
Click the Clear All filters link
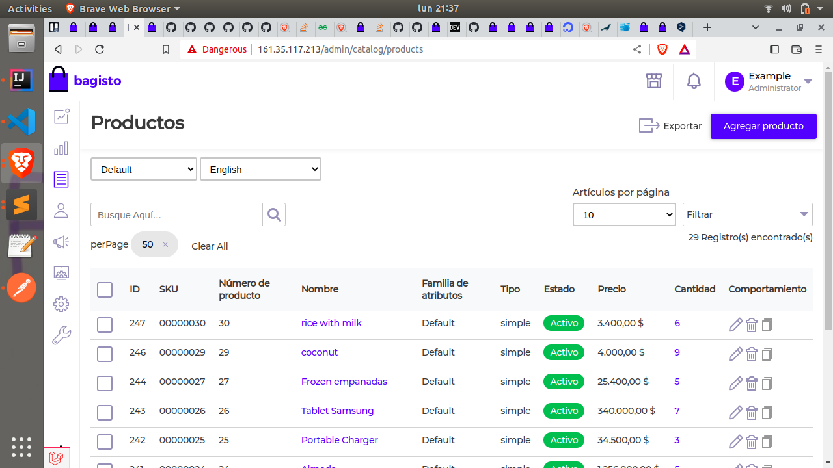click(x=210, y=246)
